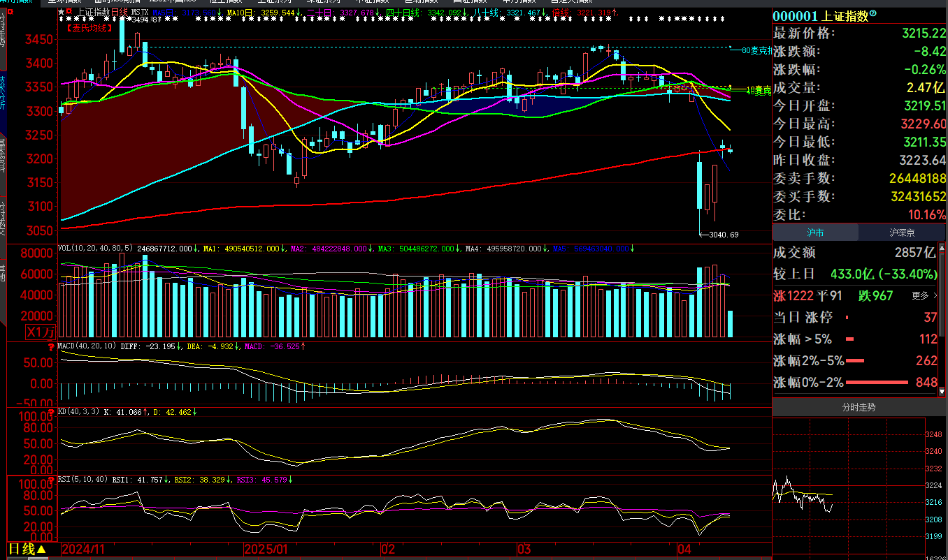Click the 涨幅2%-5% 262 row
The image size is (948, 560).
(x=856, y=361)
